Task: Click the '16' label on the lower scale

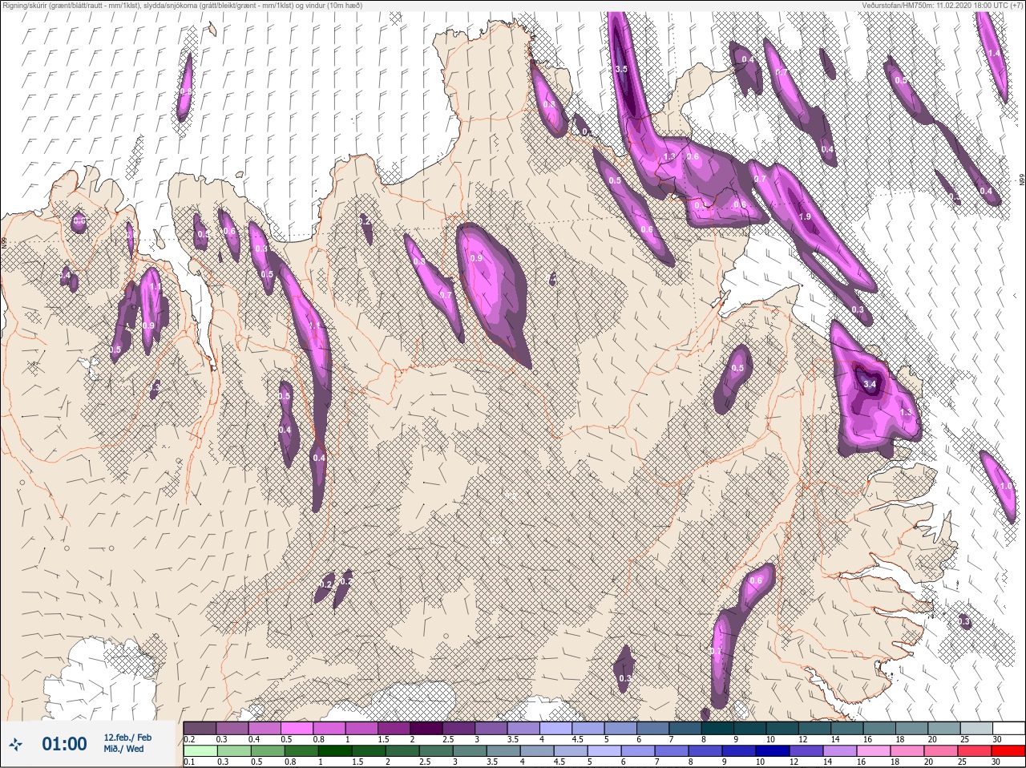Action: tap(862, 762)
